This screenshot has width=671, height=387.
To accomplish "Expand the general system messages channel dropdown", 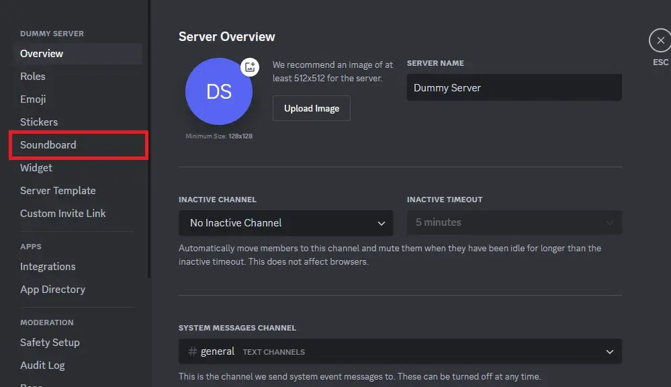I will pyautogui.click(x=400, y=351).
